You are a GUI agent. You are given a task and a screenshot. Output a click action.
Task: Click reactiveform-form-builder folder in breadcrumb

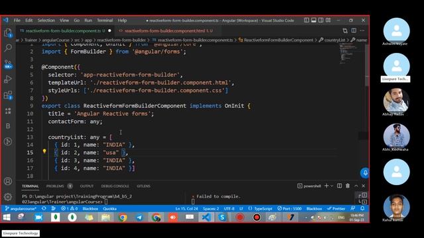121,40
